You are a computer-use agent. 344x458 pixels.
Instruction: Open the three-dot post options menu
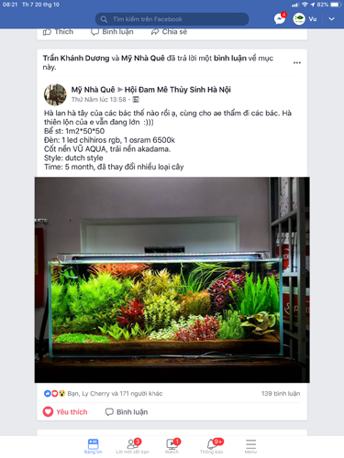pos(297,62)
